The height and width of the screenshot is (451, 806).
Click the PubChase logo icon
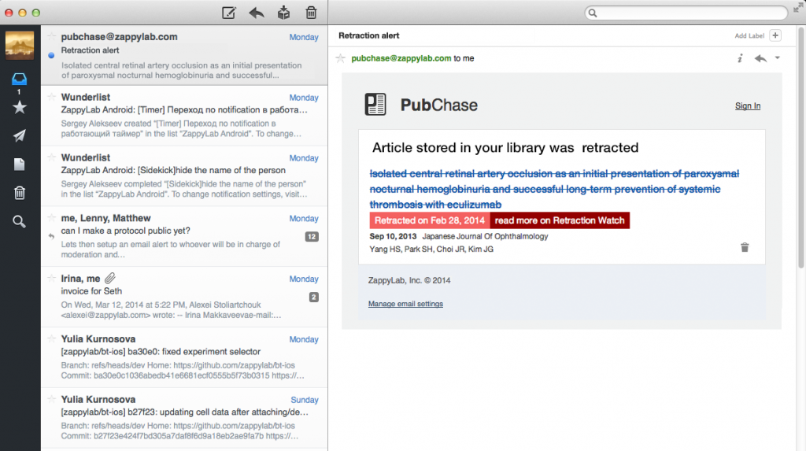click(375, 105)
